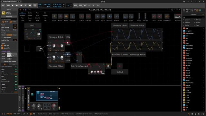Toggle the ADSR modulator routing button
This screenshot has width=206, height=116.
(16, 69)
